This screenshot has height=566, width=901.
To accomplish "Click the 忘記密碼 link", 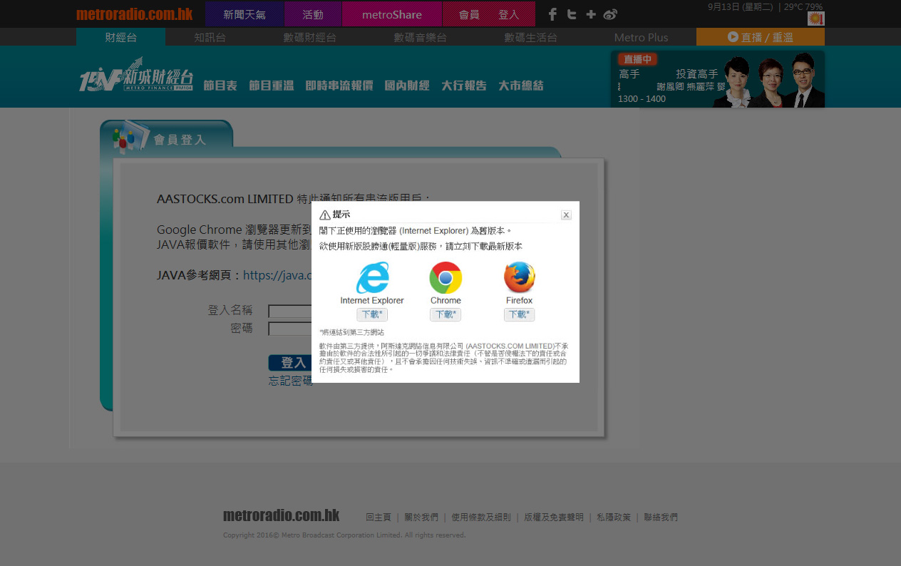I will [x=290, y=381].
